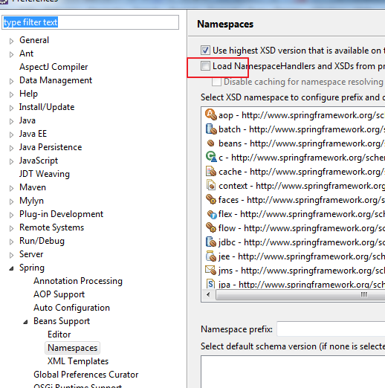Select the flow namespace row
385x388 pixels.
(x=294, y=228)
